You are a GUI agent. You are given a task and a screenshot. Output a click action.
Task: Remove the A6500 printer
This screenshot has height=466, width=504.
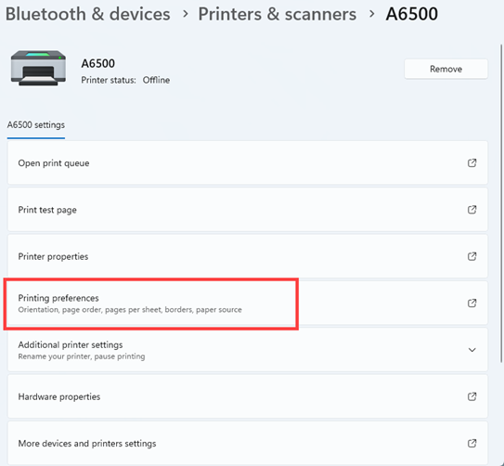point(446,69)
